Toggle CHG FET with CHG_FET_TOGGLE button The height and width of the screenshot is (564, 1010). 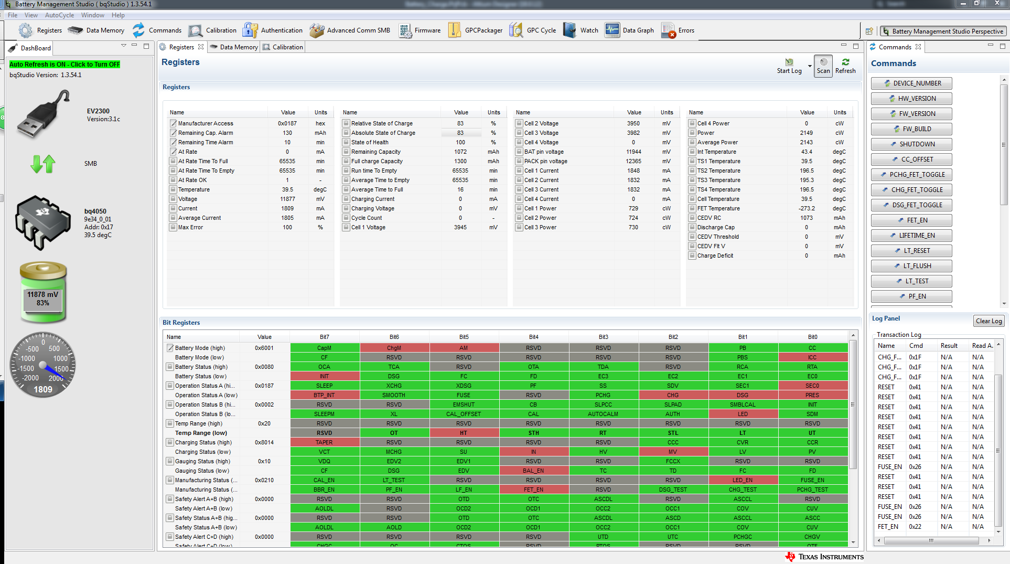coord(911,190)
